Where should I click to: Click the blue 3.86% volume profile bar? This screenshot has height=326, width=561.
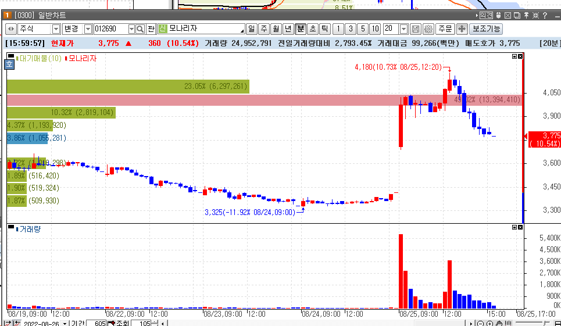(27, 138)
